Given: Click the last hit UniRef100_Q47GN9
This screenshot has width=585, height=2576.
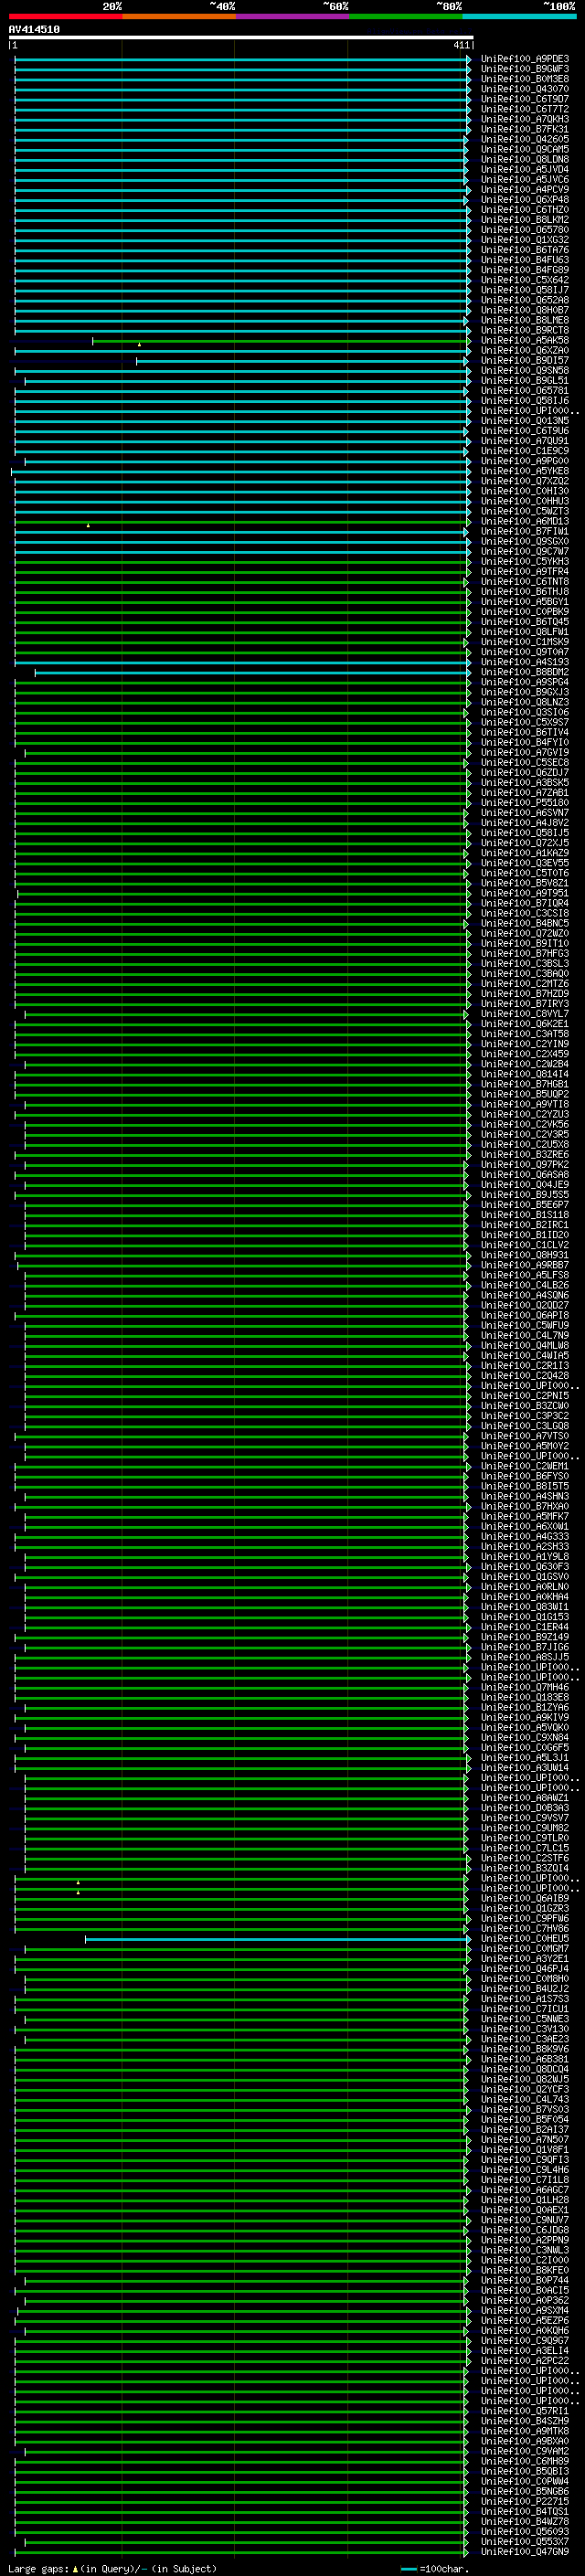Looking at the screenshot, I should click(524, 2552).
